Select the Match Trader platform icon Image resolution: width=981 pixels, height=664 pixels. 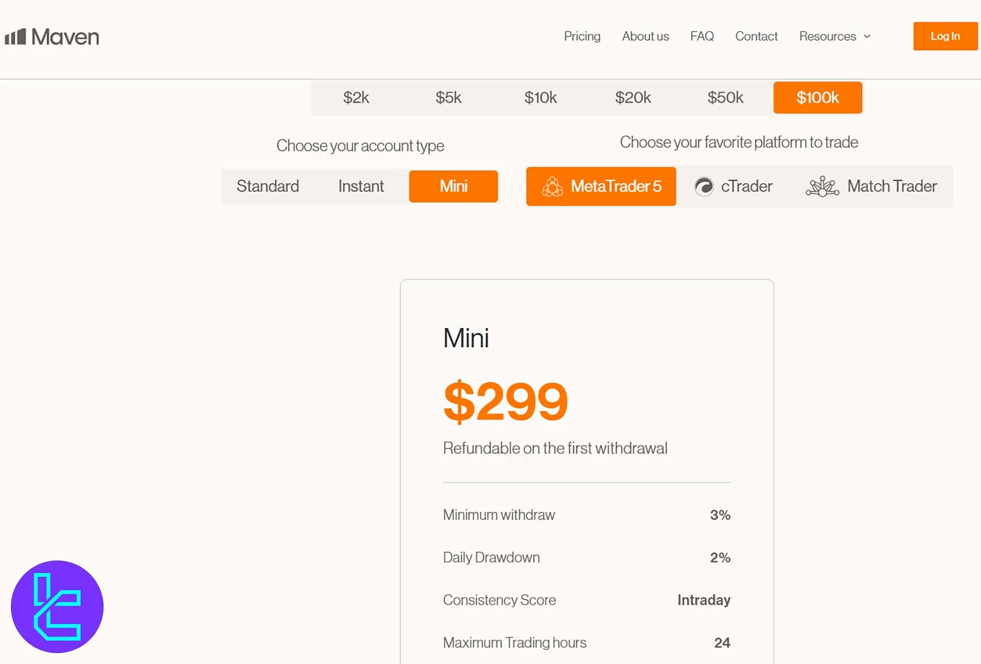[x=821, y=186]
